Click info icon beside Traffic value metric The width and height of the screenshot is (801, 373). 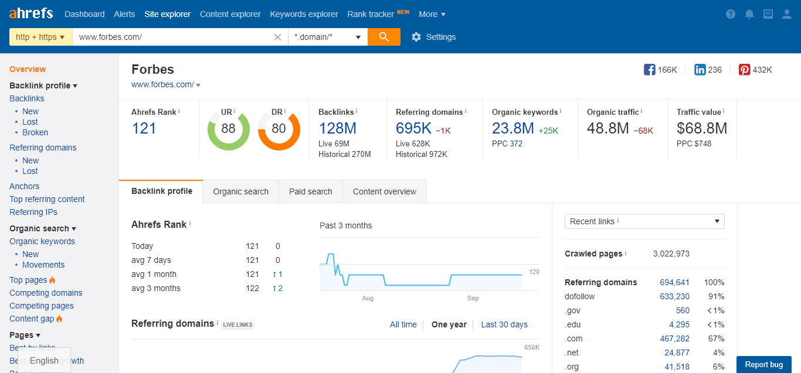pyautogui.click(x=724, y=111)
